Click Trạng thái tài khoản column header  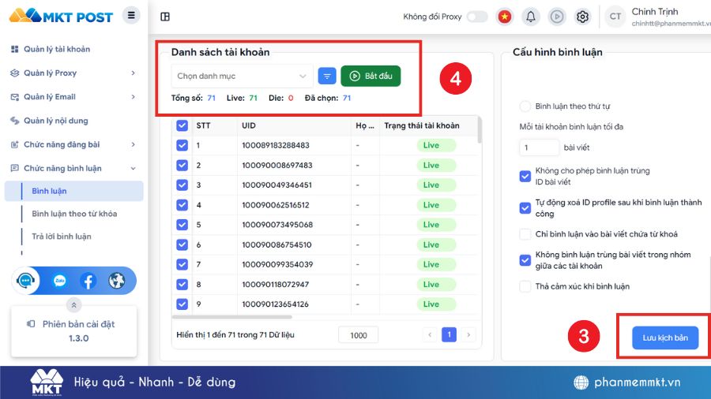pyautogui.click(x=422, y=125)
